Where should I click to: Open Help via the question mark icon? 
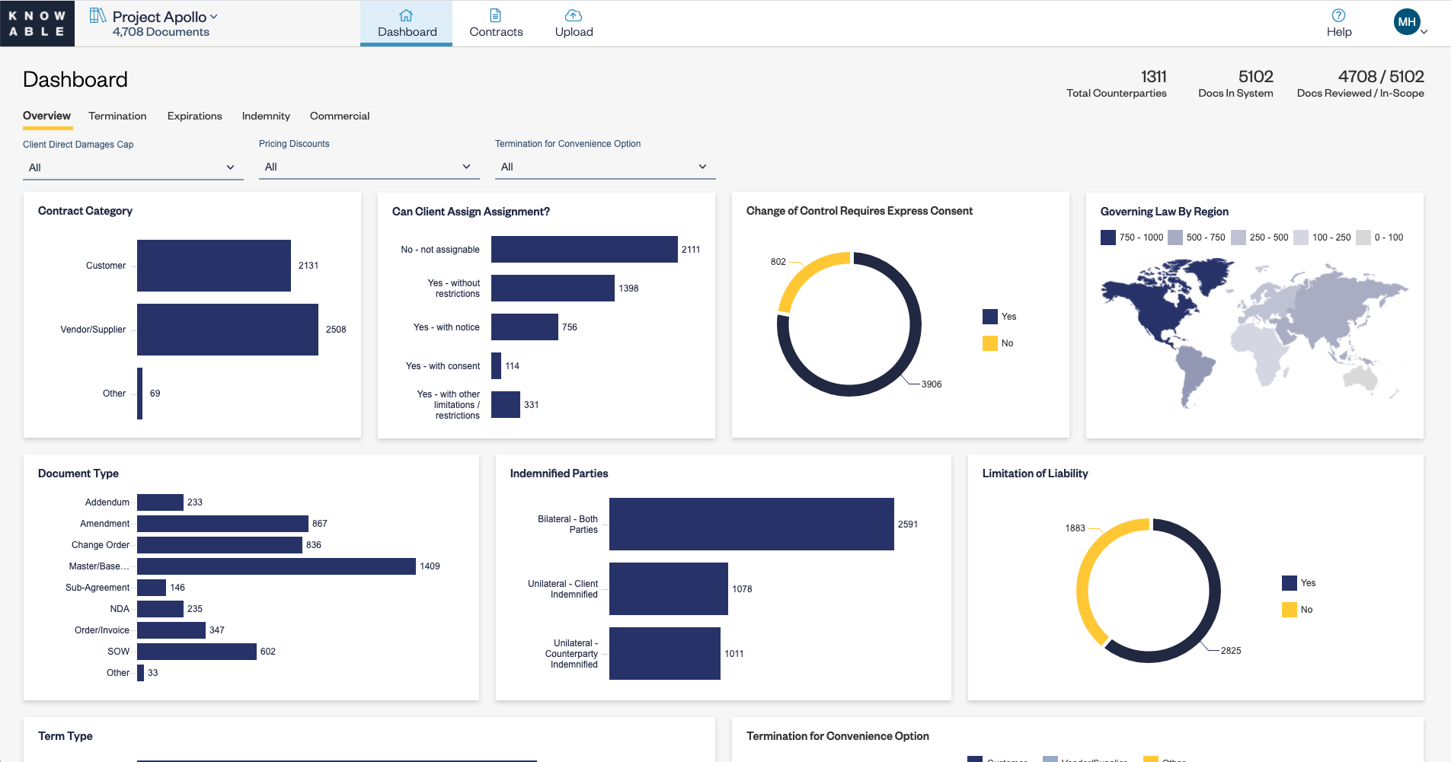tap(1339, 14)
